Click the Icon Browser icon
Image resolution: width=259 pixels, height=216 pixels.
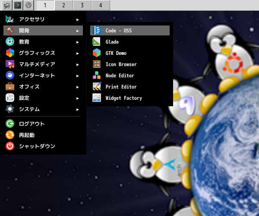(x=97, y=64)
